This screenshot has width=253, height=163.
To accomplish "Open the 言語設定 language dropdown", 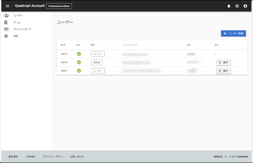I will pyautogui.click(x=220, y=157).
